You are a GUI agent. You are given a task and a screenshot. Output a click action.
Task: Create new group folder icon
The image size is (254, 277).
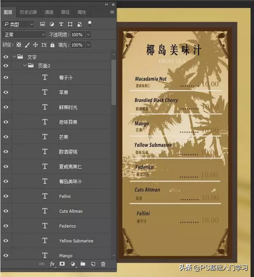tap(83, 264)
